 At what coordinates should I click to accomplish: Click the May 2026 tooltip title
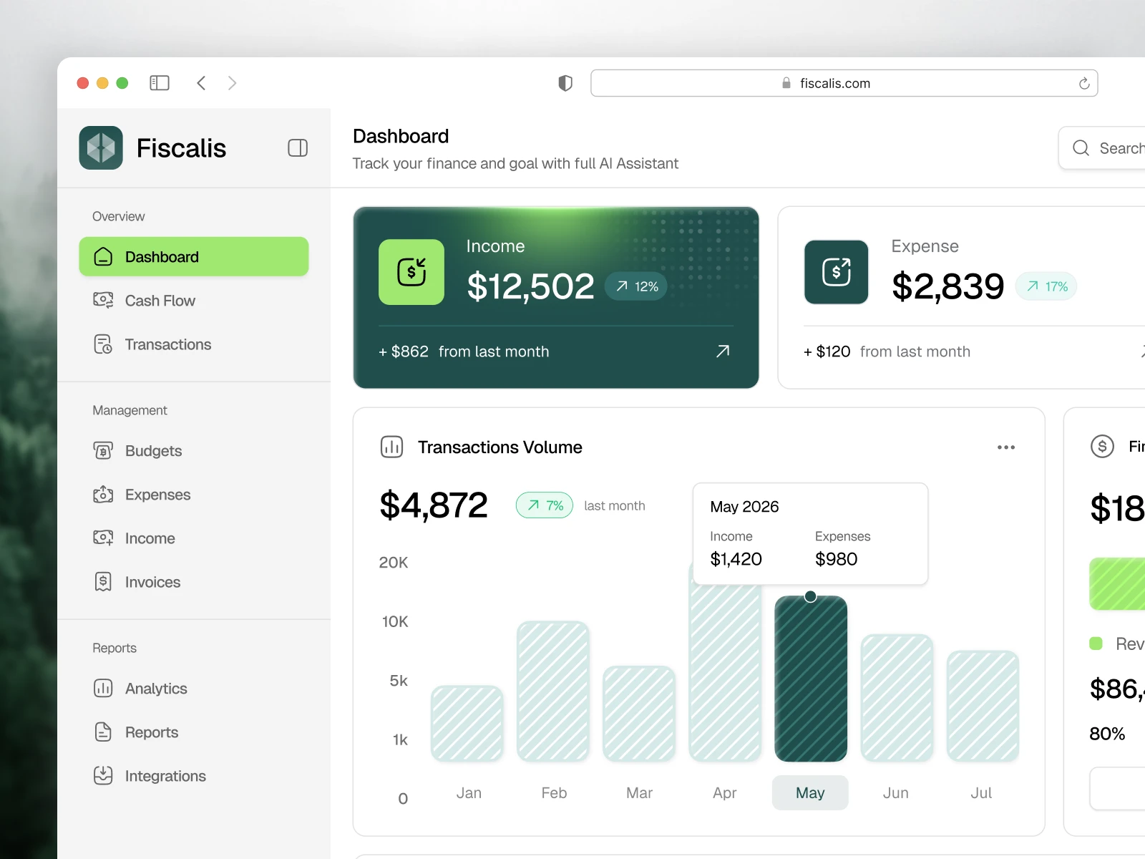(x=744, y=506)
